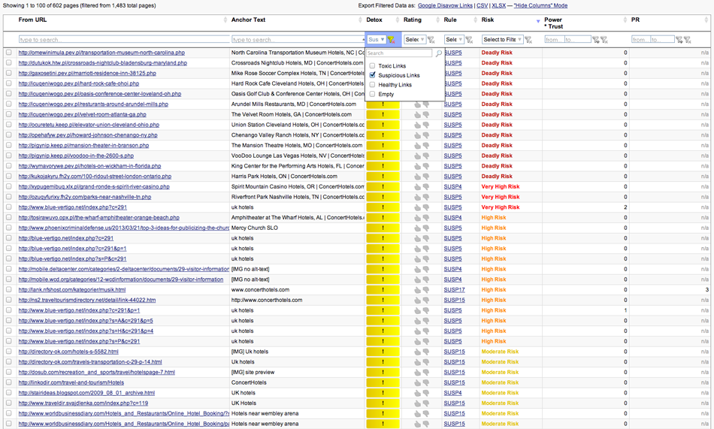714x429 pixels.
Task: Select row checkbox for linkodir.com URL
Action: (9, 382)
